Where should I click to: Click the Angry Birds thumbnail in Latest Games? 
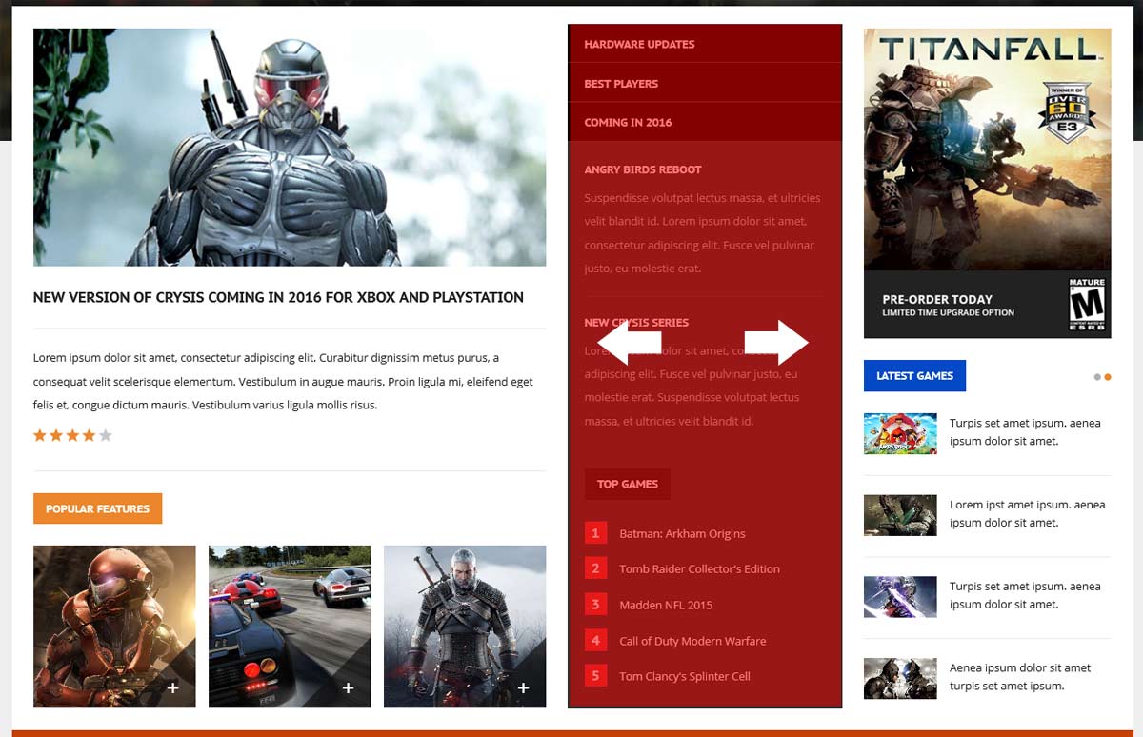(900, 433)
